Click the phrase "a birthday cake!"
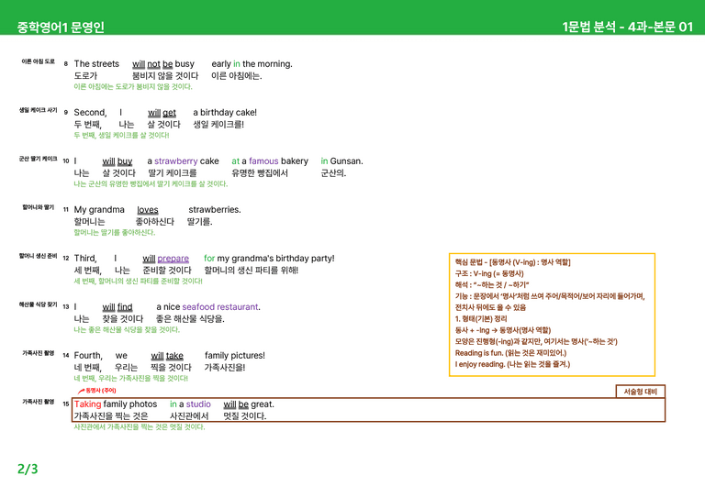This screenshot has width=705, height=498. [x=225, y=112]
